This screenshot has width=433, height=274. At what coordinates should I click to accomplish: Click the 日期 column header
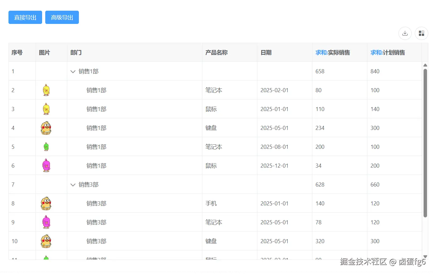(285, 53)
